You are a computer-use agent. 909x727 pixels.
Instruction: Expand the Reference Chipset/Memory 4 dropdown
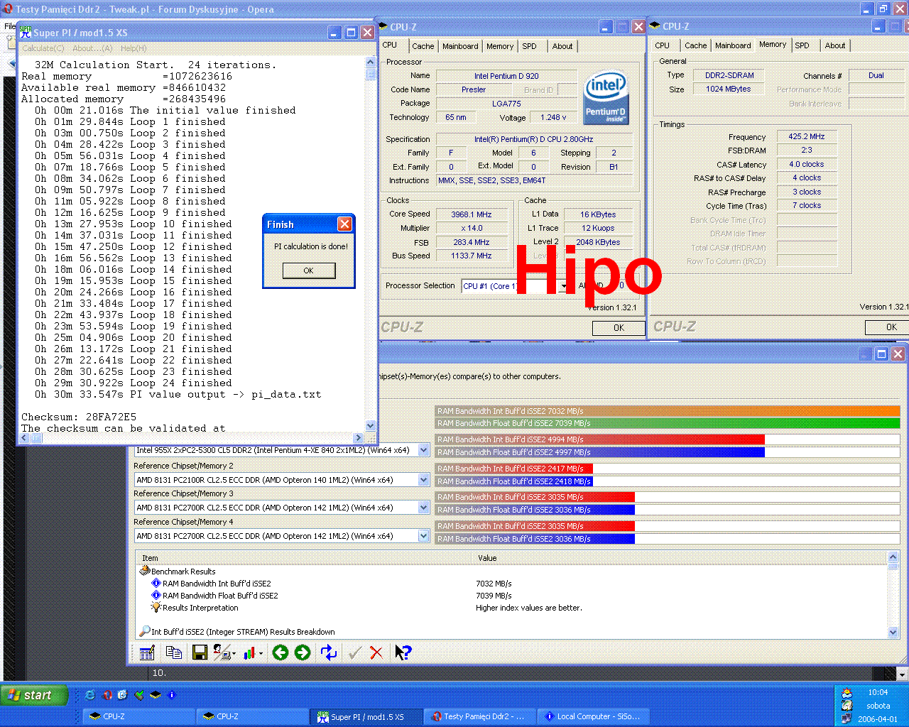424,536
